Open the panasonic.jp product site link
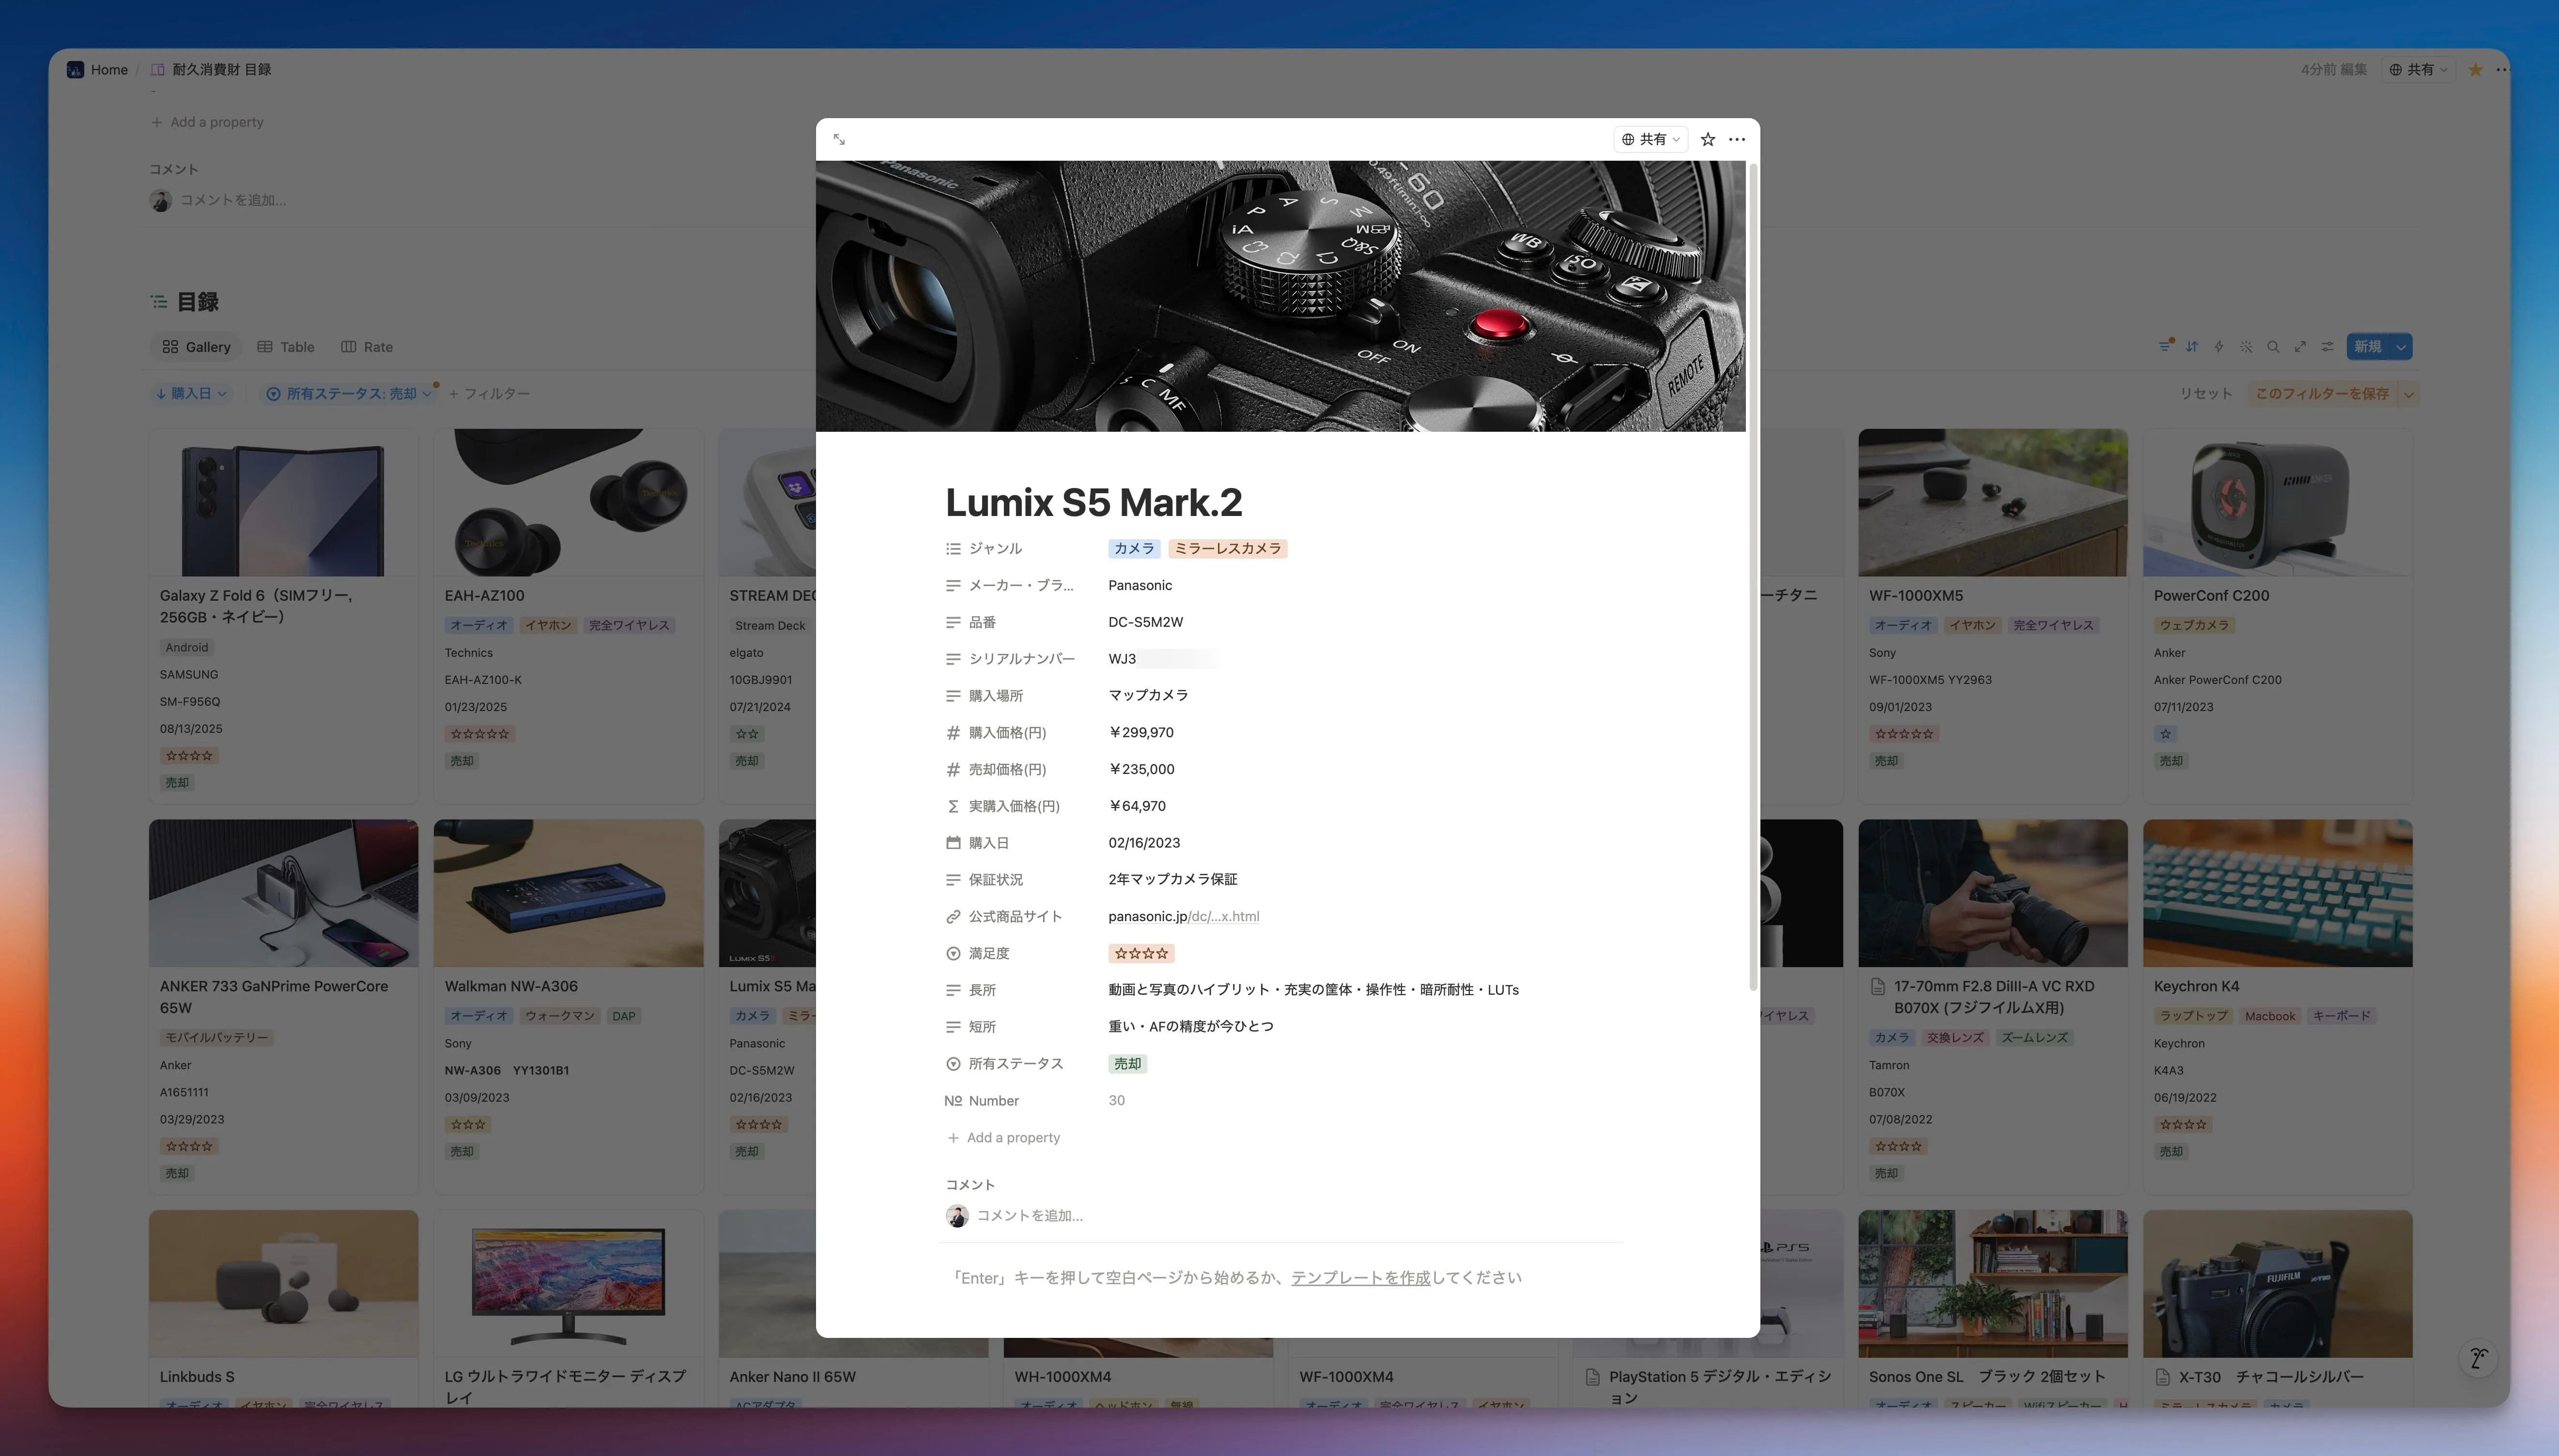The width and height of the screenshot is (2559, 1456). (1184, 916)
